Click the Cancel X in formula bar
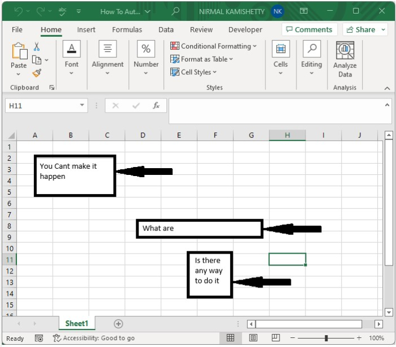The width and height of the screenshot is (396, 347). coord(115,106)
